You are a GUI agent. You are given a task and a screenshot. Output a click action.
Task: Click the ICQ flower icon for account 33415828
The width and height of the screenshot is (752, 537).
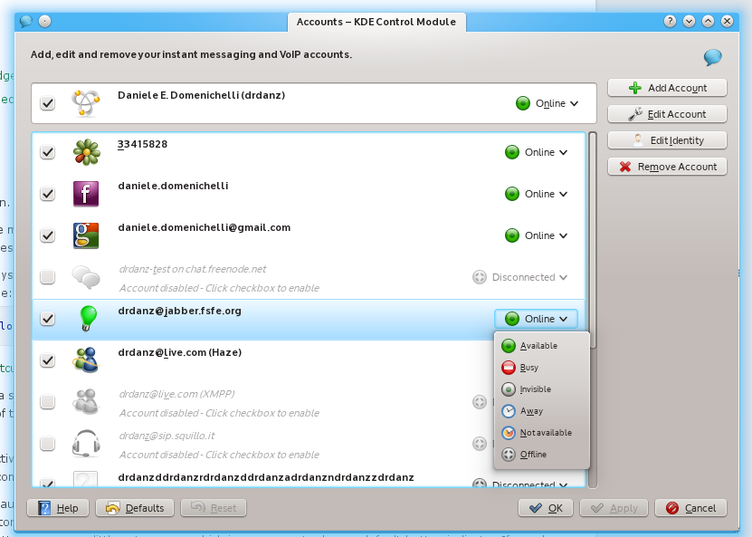coord(86,152)
